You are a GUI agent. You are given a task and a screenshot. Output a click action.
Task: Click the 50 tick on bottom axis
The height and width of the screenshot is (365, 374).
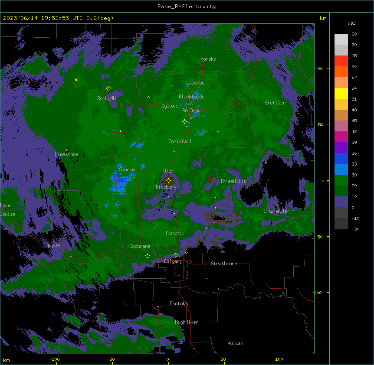(x=223, y=359)
